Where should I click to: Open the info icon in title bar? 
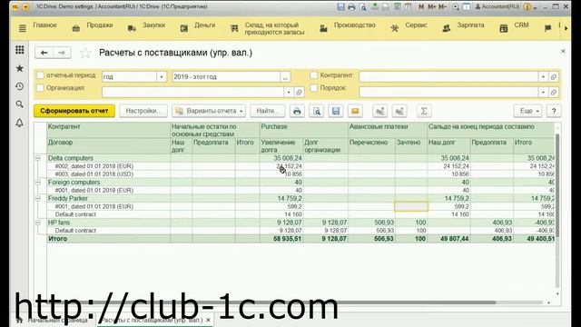coord(527,6)
